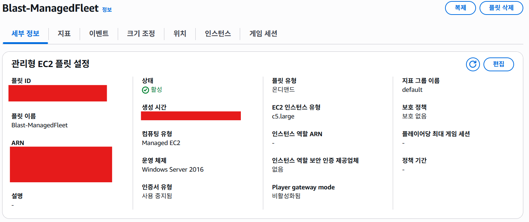The width and height of the screenshot is (529, 222).
Task: Open the 정보 link beside the fleet title
Action: pos(107,10)
